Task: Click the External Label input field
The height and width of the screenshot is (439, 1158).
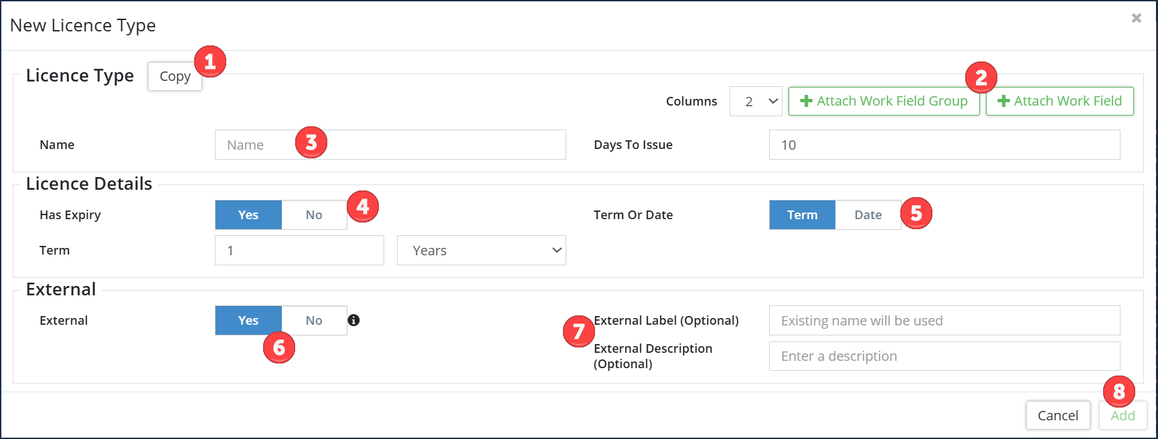Action: tap(944, 320)
